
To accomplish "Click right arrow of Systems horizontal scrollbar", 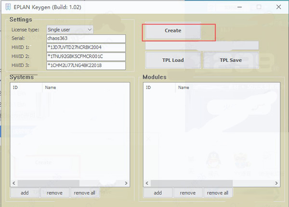I will 126,183.
